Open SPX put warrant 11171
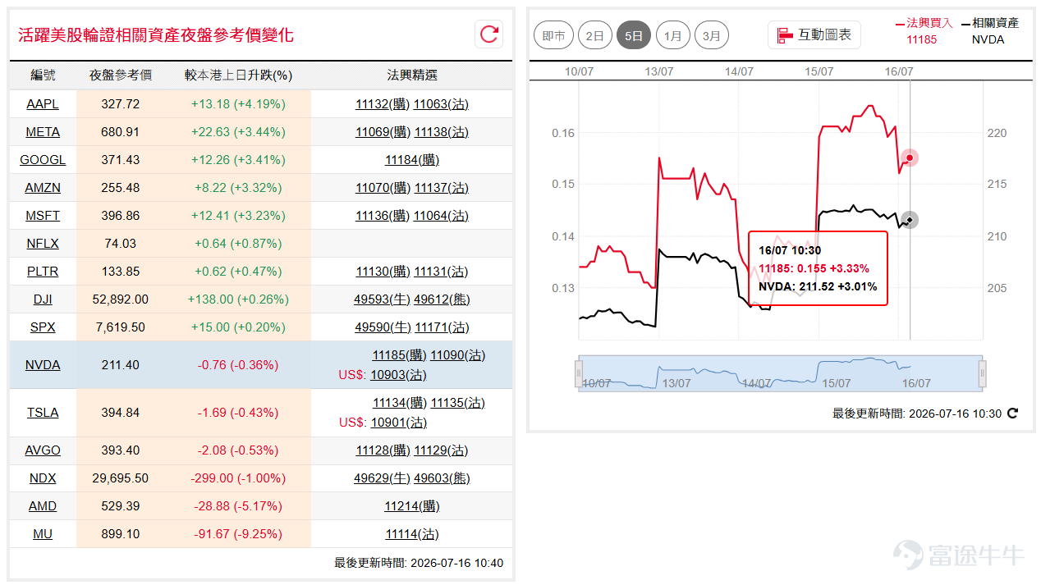The height and width of the screenshot is (585, 1041). tap(442, 327)
